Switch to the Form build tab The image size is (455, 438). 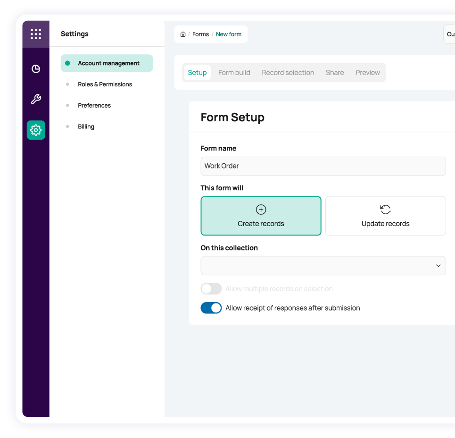(234, 73)
